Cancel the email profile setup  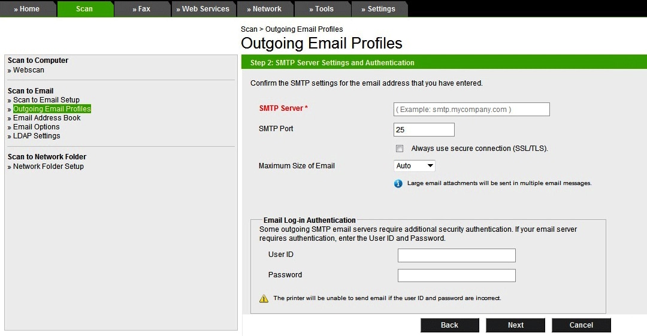(581, 325)
